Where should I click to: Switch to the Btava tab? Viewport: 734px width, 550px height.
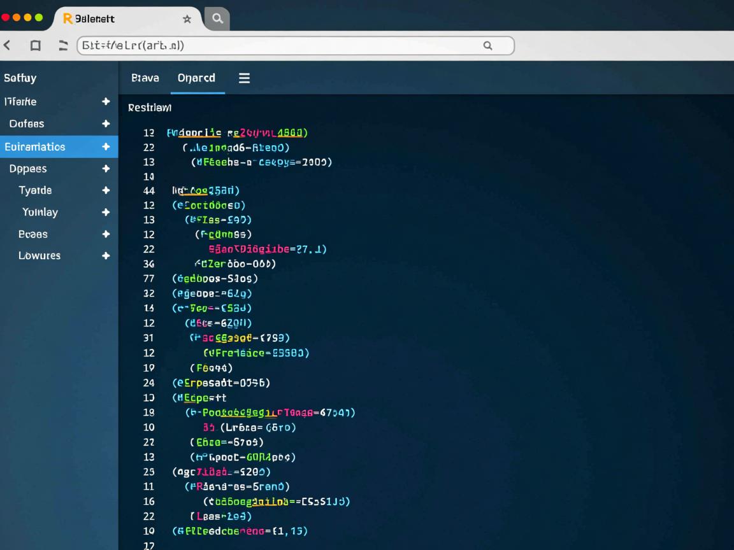pos(145,78)
